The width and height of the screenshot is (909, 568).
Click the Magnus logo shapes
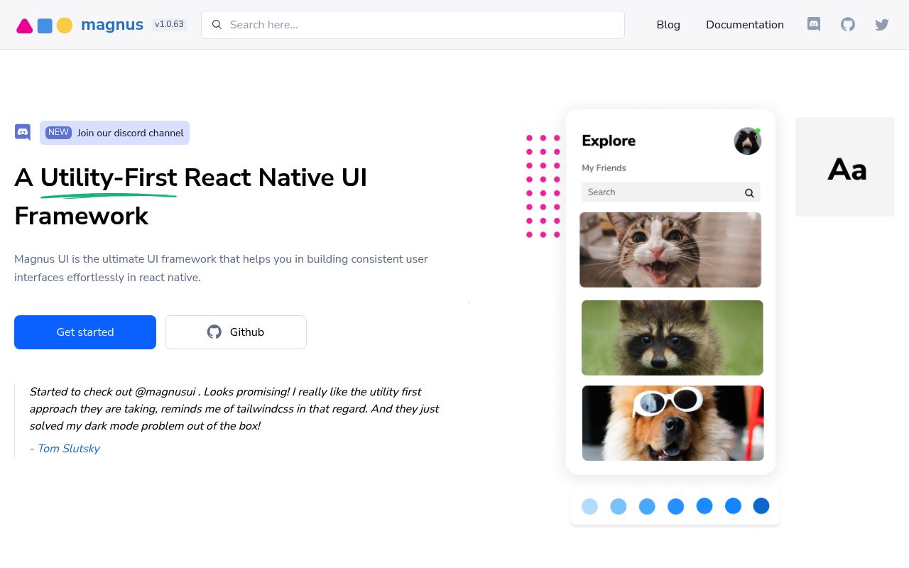tap(45, 26)
